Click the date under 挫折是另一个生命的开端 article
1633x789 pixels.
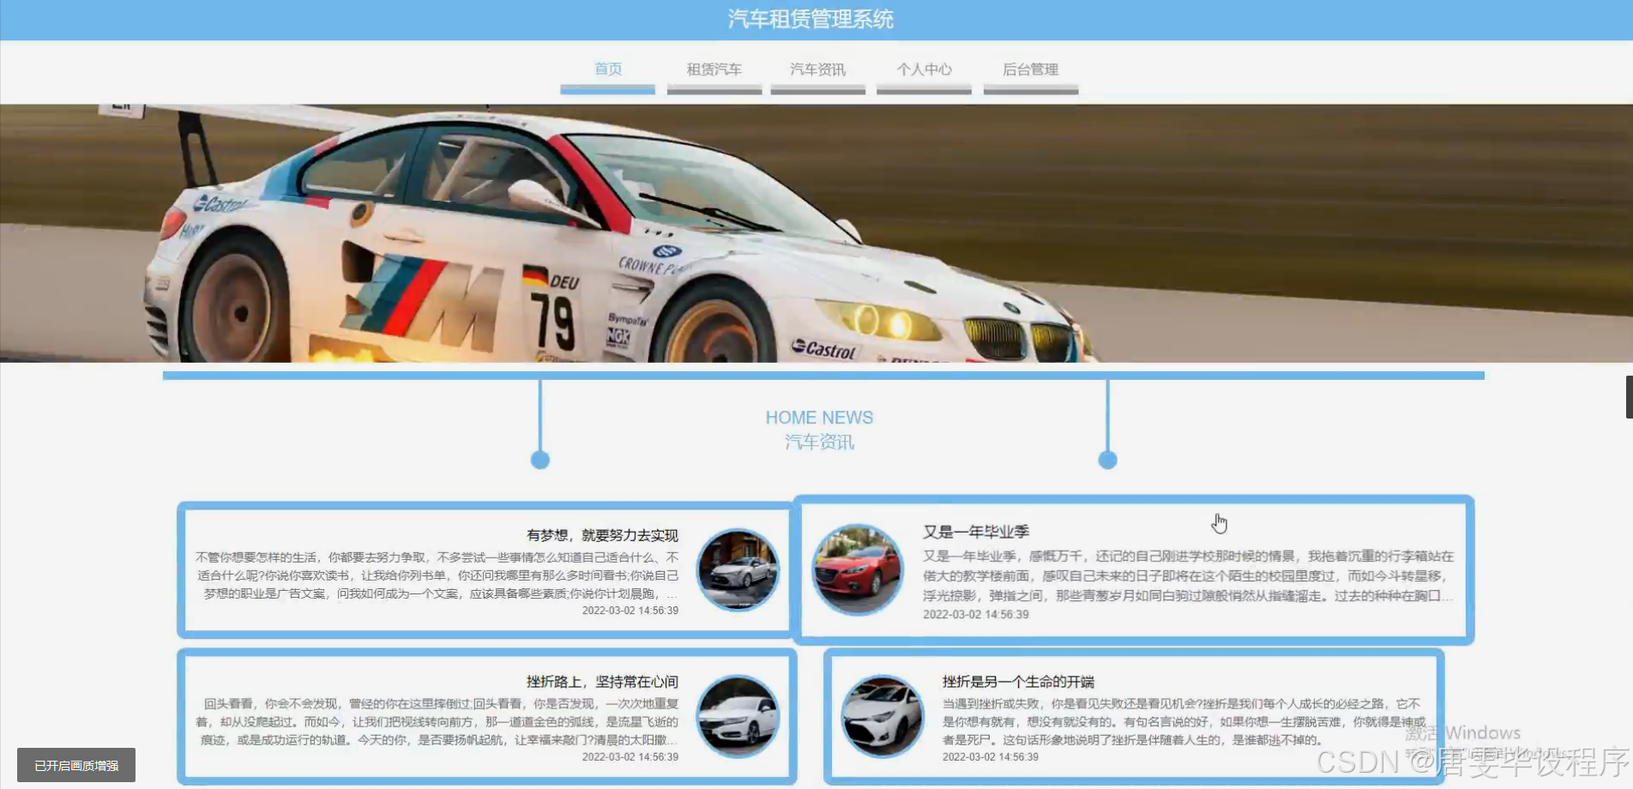(x=990, y=757)
